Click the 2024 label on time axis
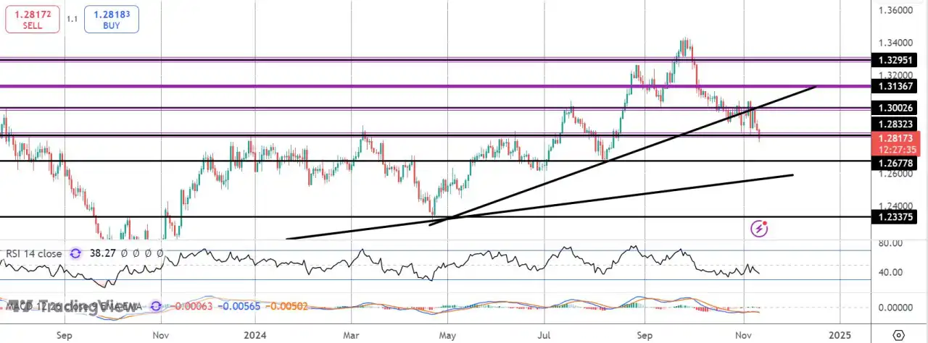928x343 pixels. [x=255, y=335]
